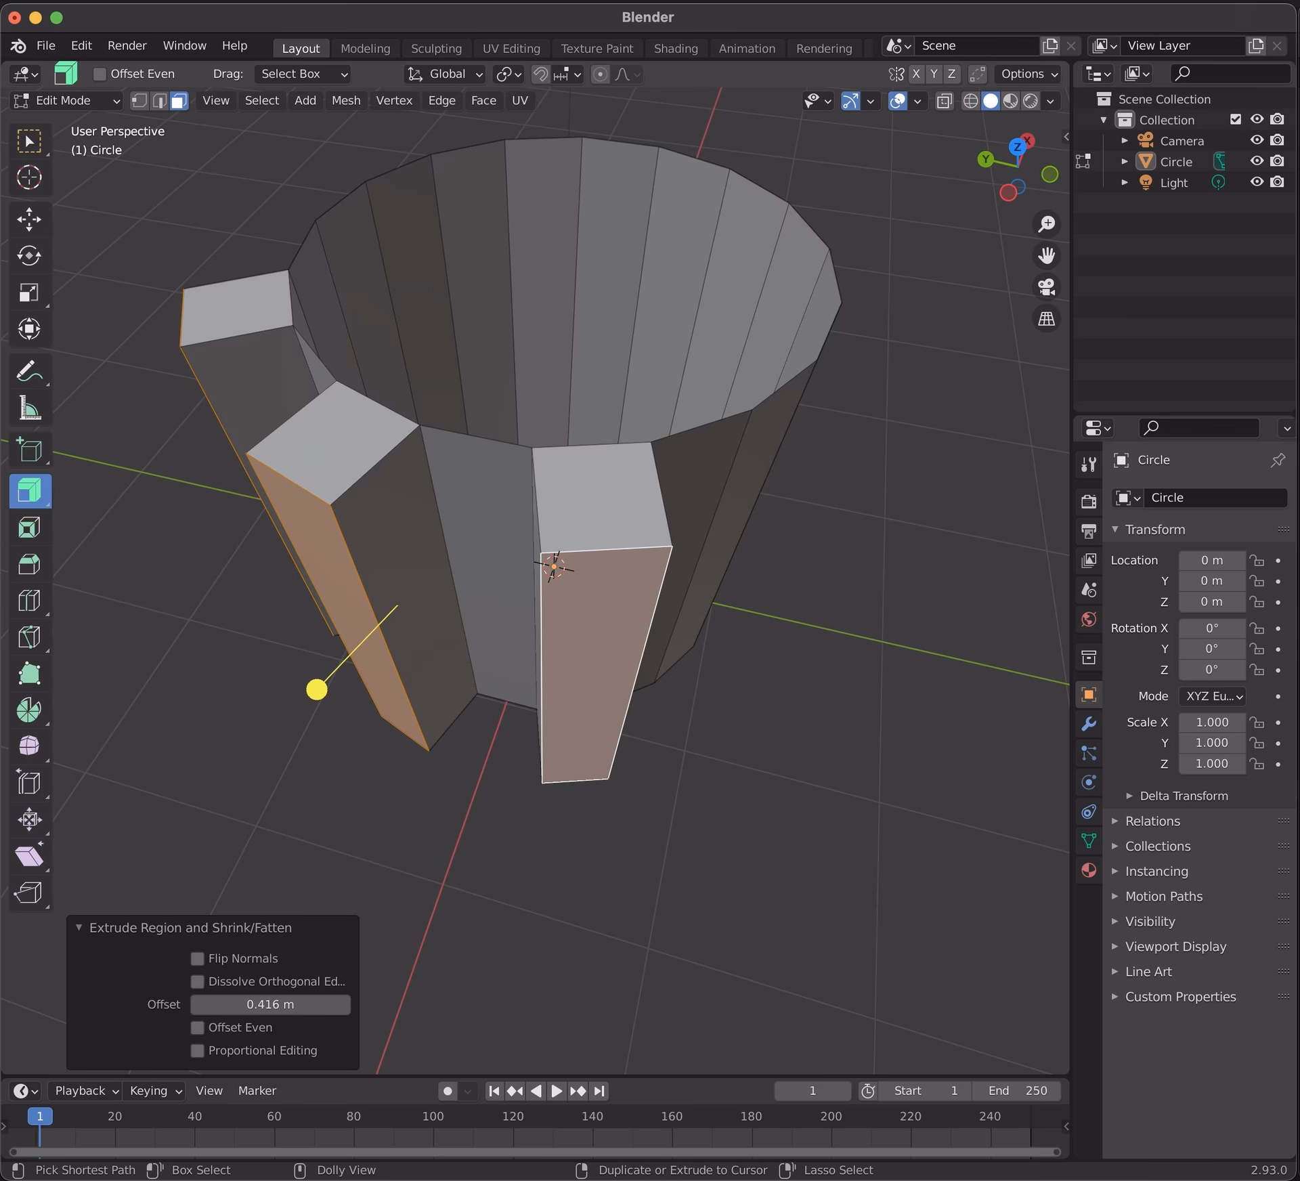The image size is (1300, 1181).
Task: Switch to vertex select mode
Action: pos(139,101)
